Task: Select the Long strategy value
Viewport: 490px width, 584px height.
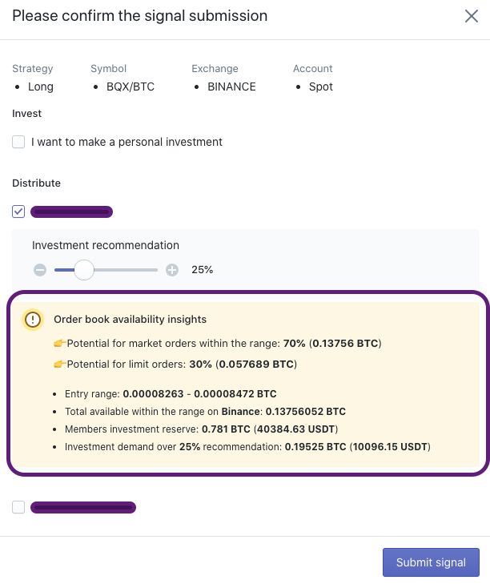Action: click(41, 87)
